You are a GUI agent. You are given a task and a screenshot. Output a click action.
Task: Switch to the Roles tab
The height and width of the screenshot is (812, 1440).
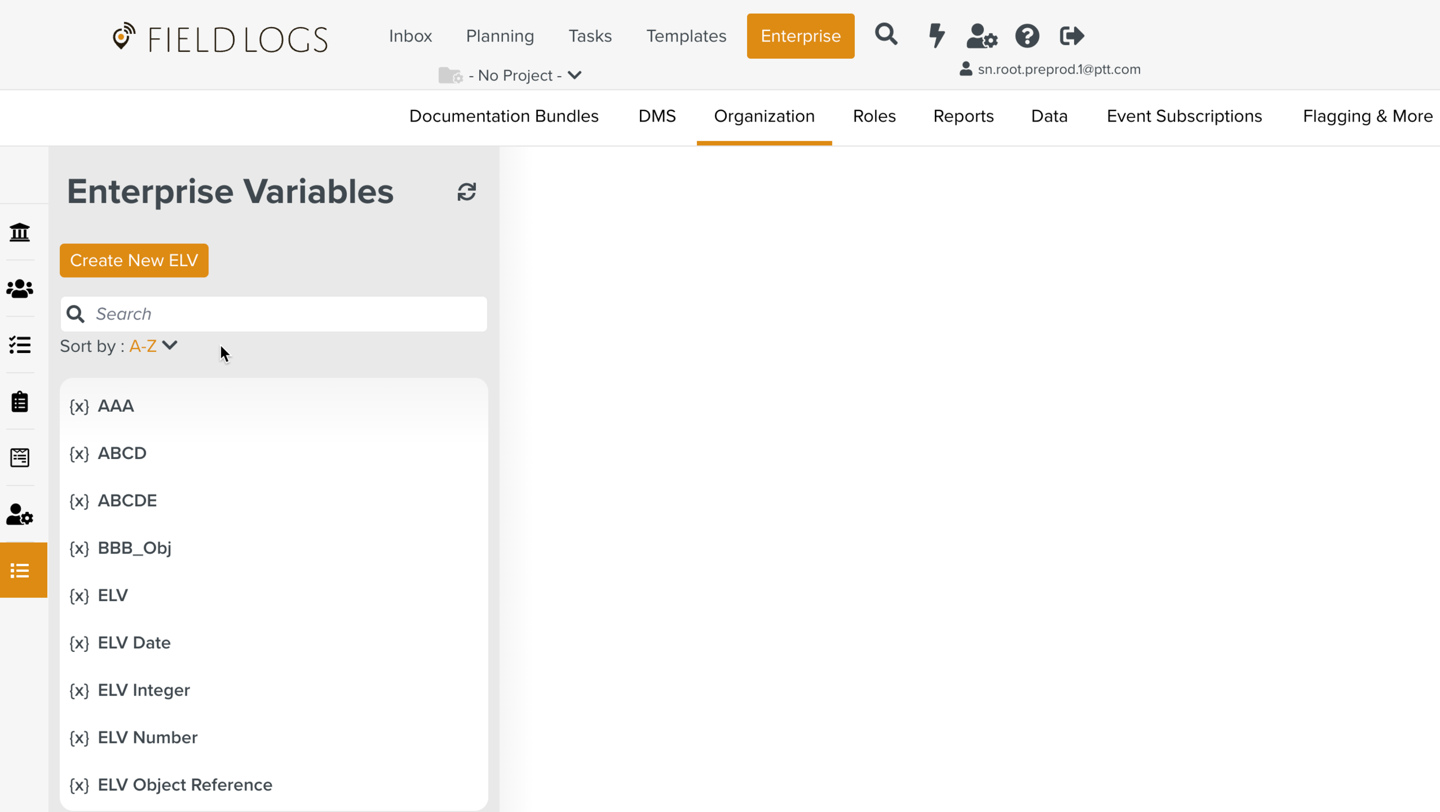(x=873, y=116)
